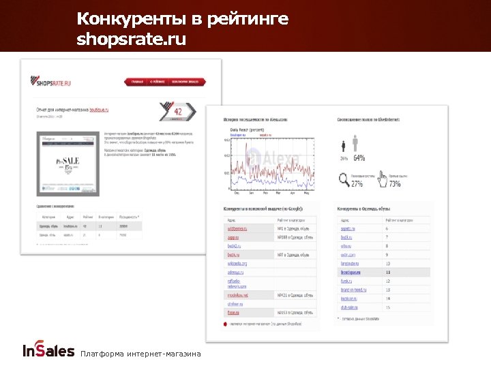This screenshot has width=491, height=368.
Task: Click 'Соотношение полов по LiveInternet' heading
Action: point(368,119)
